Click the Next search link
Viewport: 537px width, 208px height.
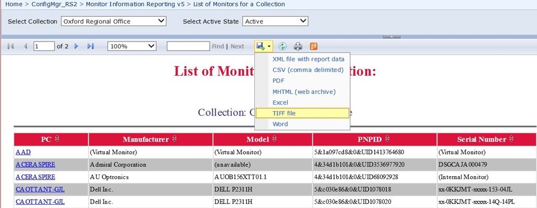(x=238, y=46)
